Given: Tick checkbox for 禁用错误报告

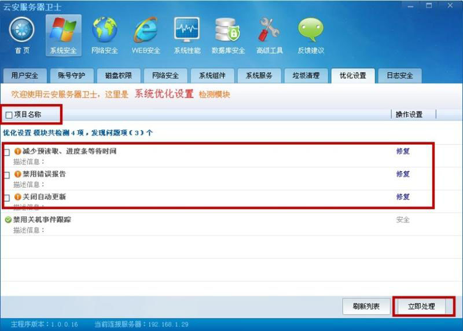Looking at the screenshot, I should [x=7, y=175].
